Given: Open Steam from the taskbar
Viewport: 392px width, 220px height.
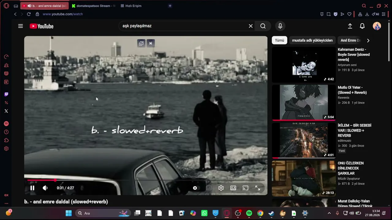Looking at the screenshot, I should [271, 213].
